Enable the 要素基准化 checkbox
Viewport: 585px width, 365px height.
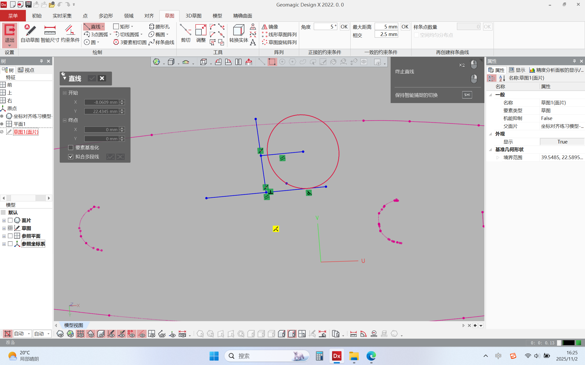click(x=71, y=148)
